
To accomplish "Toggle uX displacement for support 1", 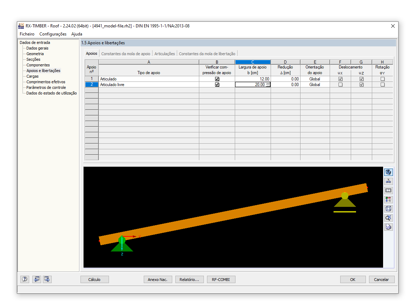I will tap(340, 79).
